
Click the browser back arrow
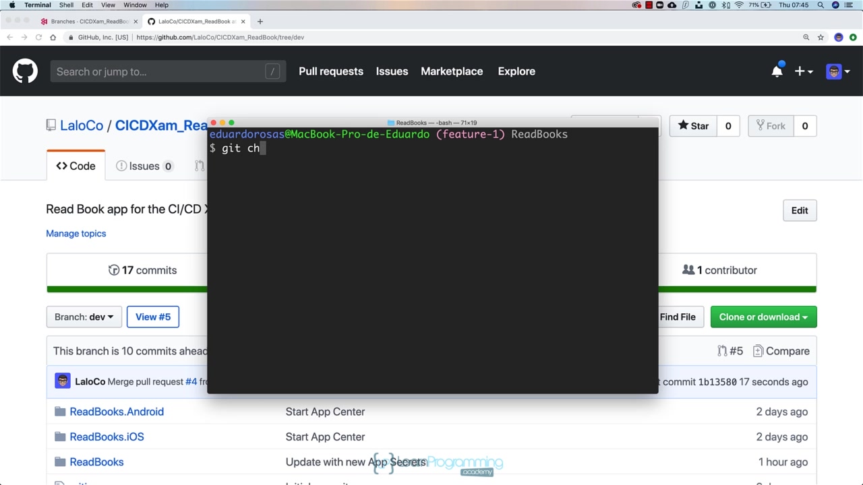tap(10, 37)
